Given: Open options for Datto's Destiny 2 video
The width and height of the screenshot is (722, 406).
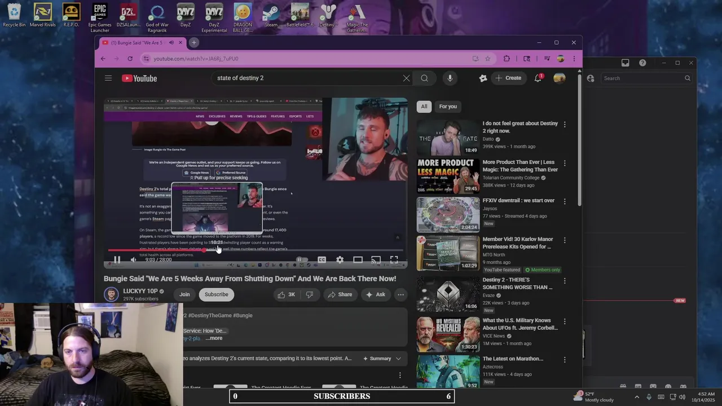Looking at the screenshot, I should [565, 124].
